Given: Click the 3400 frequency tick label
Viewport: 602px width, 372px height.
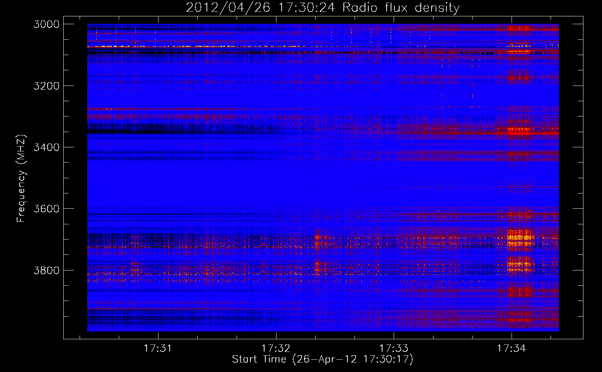Looking at the screenshot, I should tap(47, 147).
